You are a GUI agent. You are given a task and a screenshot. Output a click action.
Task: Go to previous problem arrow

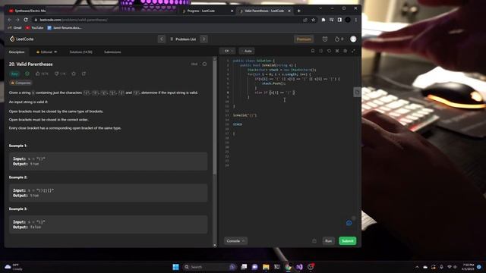[162, 39]
